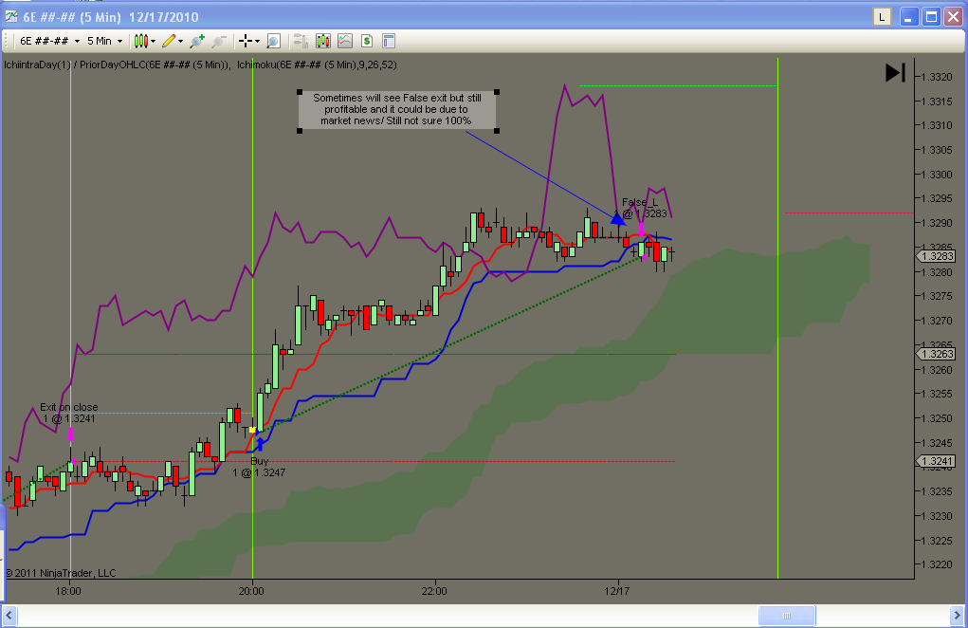The width and height of the screenshot is (968, 628).
Task: Toggle the L link button in title bar
Action: (x=882, y=17)
